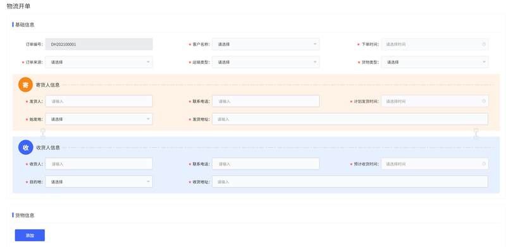The height and width of the screenshot is (247, 506).
Task: Open the 货物类型 dropdown
Action: (x=435, y=63)
